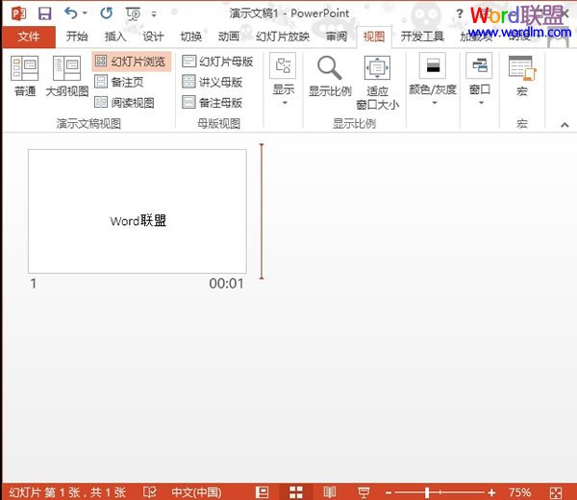Zoom out with the minus button
Image resolution: width=577 pixels, height=500 pixels.
[x=389, y=492]
